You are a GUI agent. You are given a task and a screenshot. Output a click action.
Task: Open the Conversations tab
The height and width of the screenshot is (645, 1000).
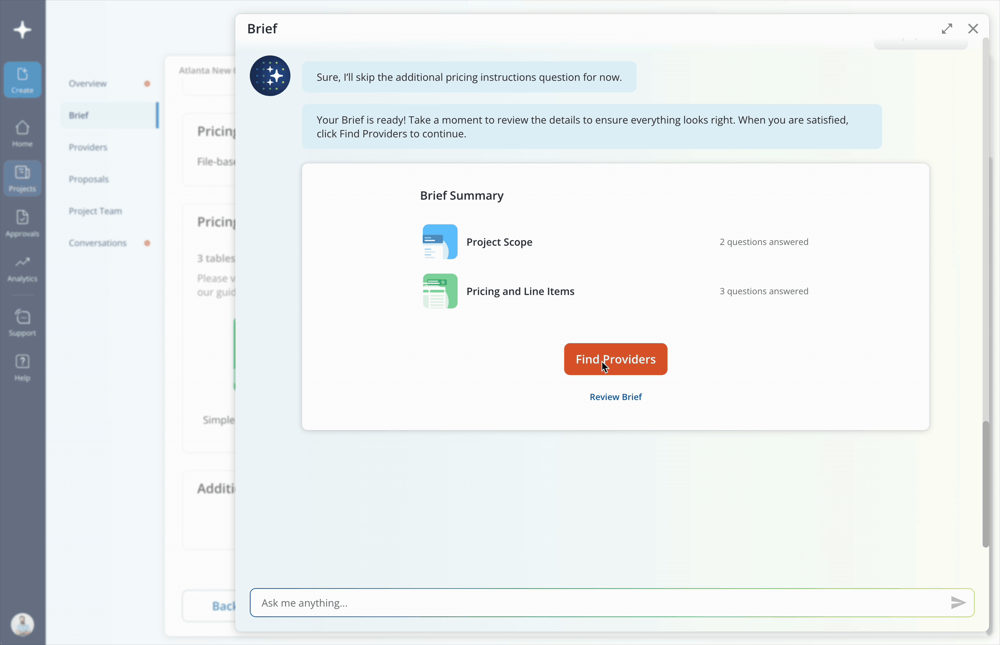[98, 243]
